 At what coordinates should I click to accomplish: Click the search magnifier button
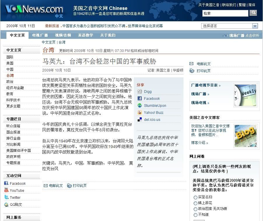tap(253, 13)
